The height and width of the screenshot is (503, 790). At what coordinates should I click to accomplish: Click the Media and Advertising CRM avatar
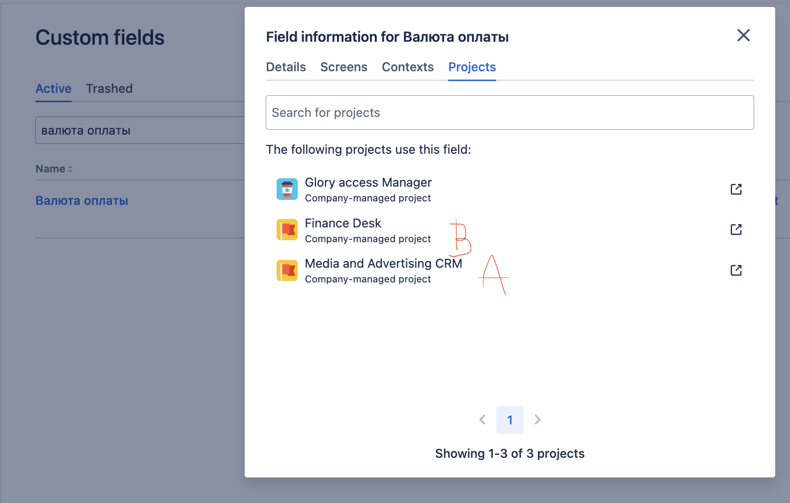[287, 270]
